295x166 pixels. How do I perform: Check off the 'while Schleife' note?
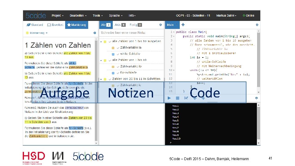click(x=118, y=54)
